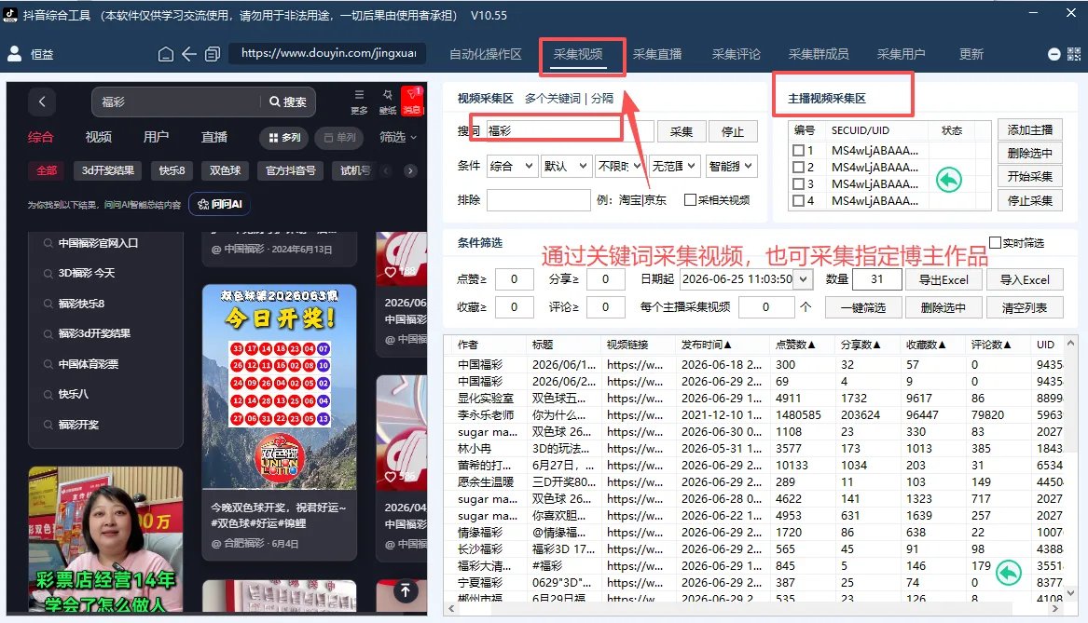The height and width of the screenshot is (623, 1088).
Task: Open the 日期起 date dropdown
Action: coord(804,279)
